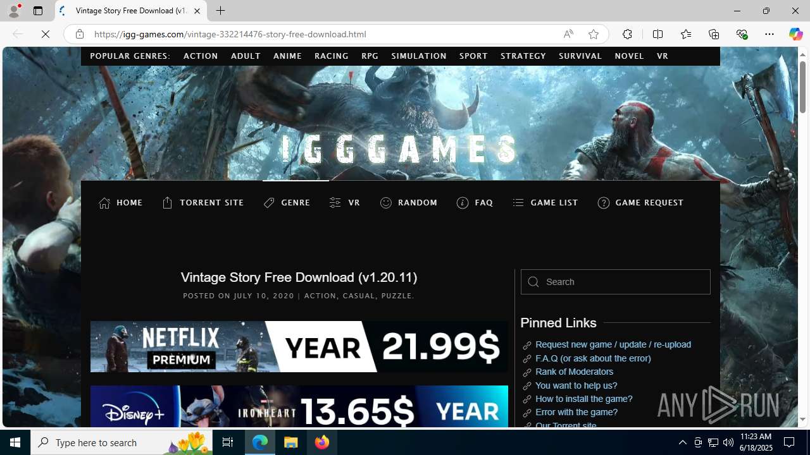This screenshot has height=455, width=810.
Task: Select SIMULATION genre in top bar
Action: [x=419, y=56]
